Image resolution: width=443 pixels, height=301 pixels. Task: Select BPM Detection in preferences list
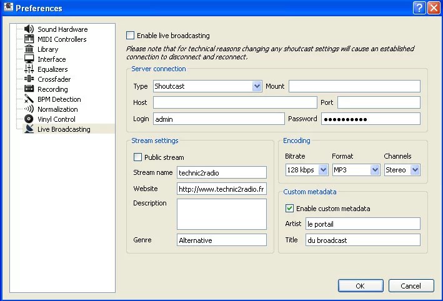(59, 99)
